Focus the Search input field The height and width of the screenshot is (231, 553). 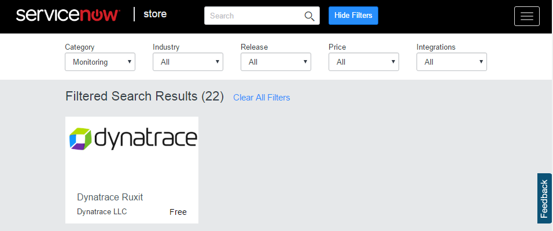(261, 16)
